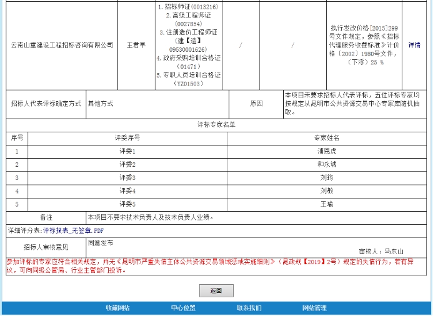Image resolution: width=433 pixels, height=316 pixels.
Task: Open 中心位置 in the footer bar
Action: (183, 308)
